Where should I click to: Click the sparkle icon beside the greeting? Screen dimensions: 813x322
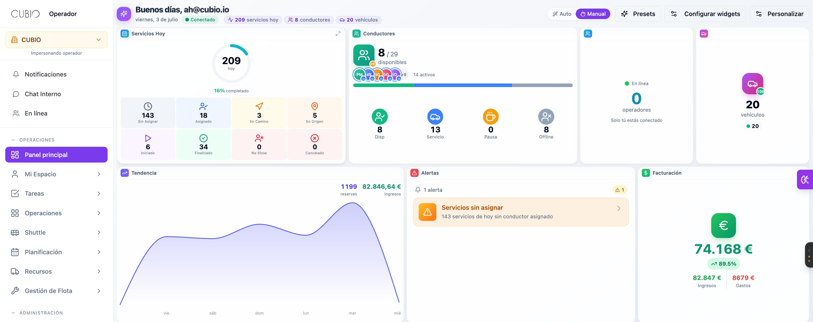point(124,14)
